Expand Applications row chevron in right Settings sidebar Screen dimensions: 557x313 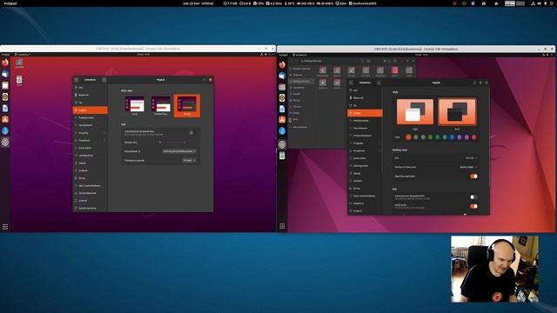(379, 143)
